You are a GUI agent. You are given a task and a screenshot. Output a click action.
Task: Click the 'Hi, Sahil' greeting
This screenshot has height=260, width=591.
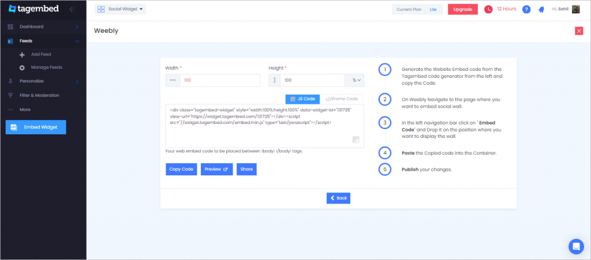coord(560,9)
